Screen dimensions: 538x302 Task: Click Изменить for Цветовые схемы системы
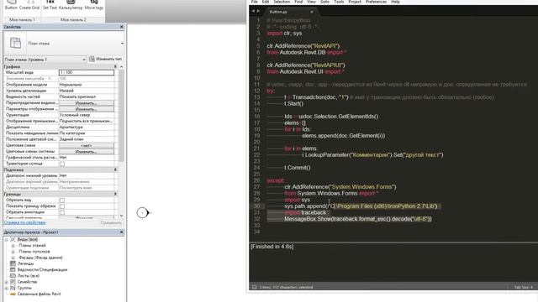87,151
